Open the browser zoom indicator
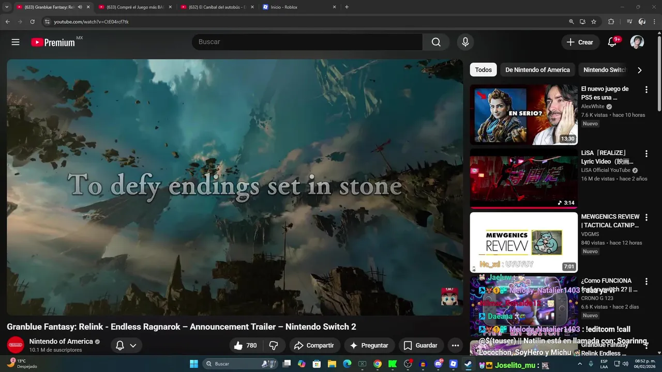Screen dimensions: 662x372 click(571, 22)
